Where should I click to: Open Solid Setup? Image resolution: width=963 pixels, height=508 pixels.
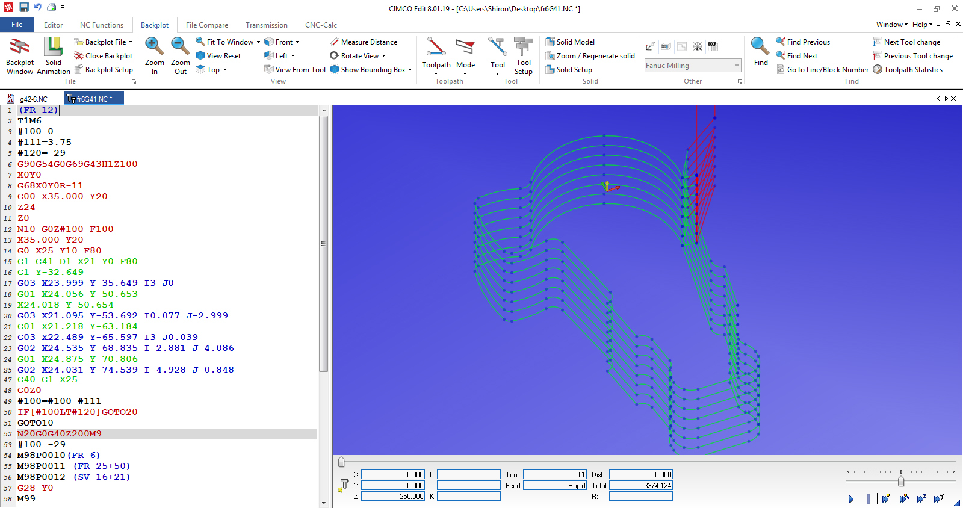[x=569, y=69]
